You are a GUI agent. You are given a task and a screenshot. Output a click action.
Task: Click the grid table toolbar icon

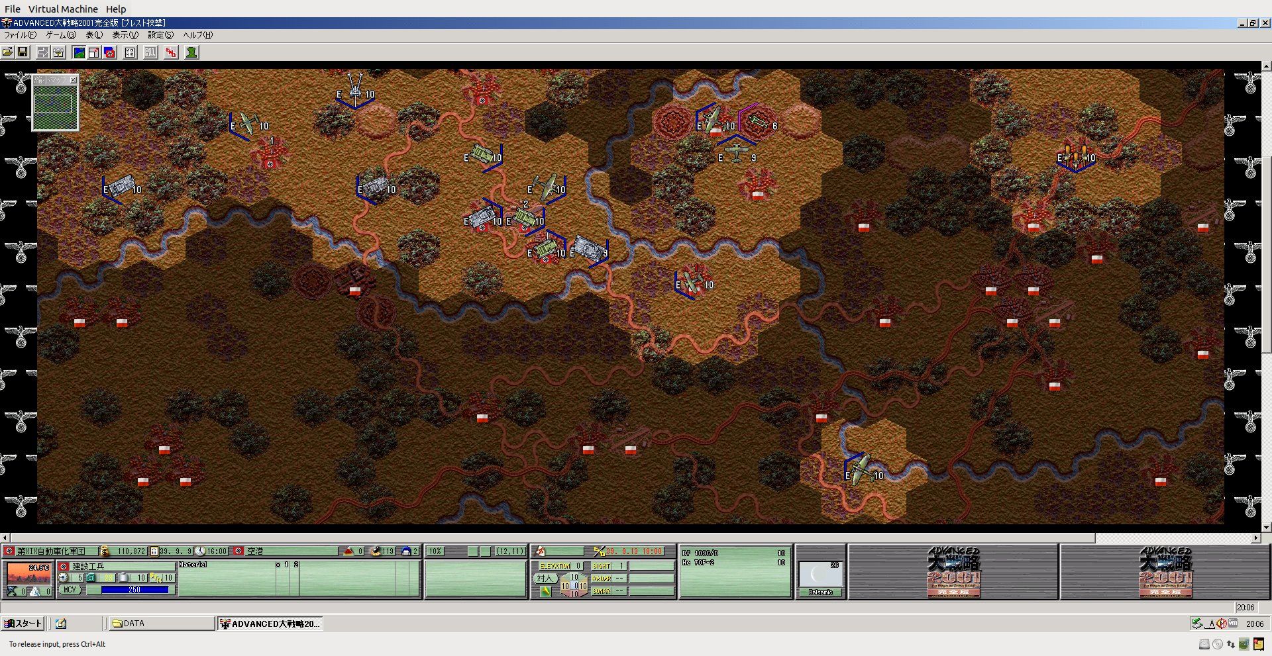click(130, 52)
